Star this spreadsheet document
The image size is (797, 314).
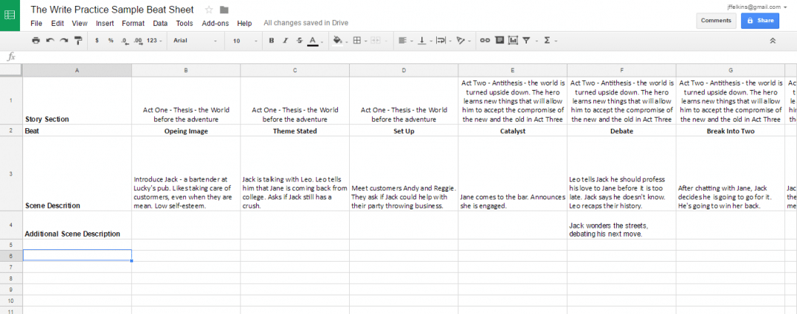point(209,10)
